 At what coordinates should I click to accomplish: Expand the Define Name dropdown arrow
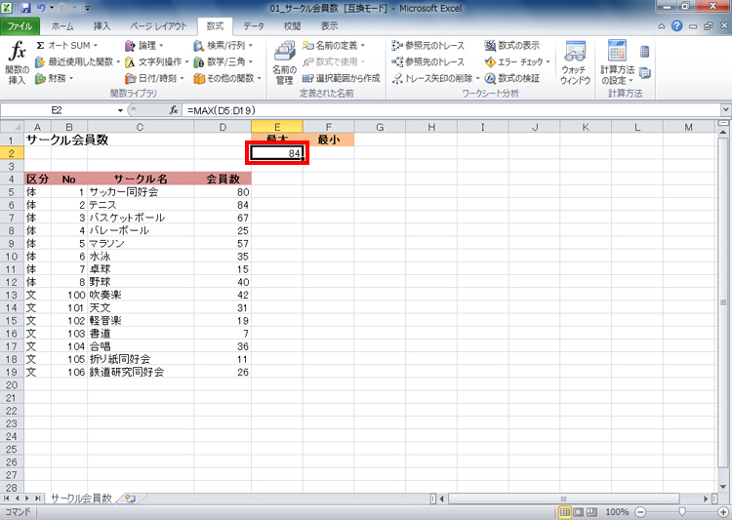[363, 45]
